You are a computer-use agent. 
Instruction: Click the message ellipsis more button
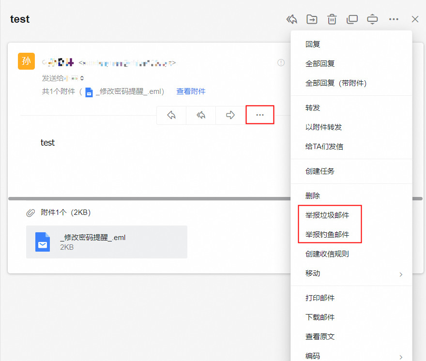pos(260,115)
